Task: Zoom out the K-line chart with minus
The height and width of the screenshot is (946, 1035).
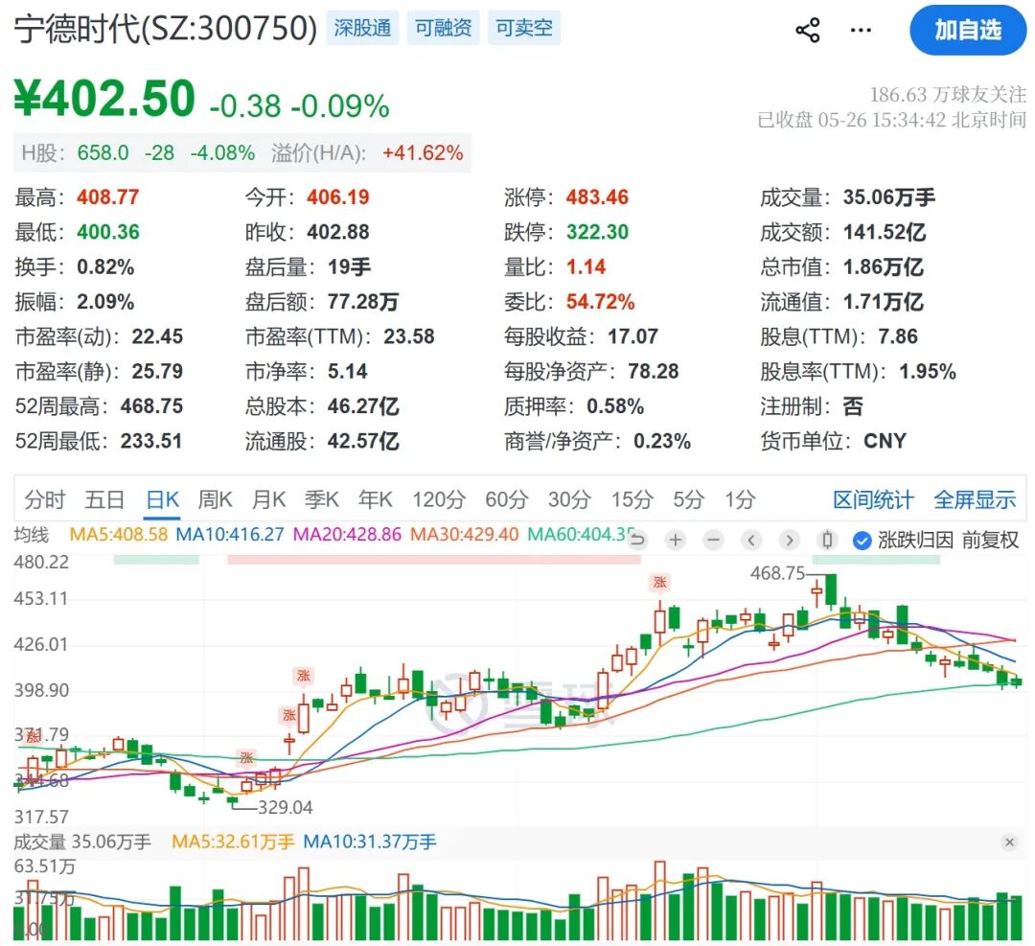Action: (713, 540)
